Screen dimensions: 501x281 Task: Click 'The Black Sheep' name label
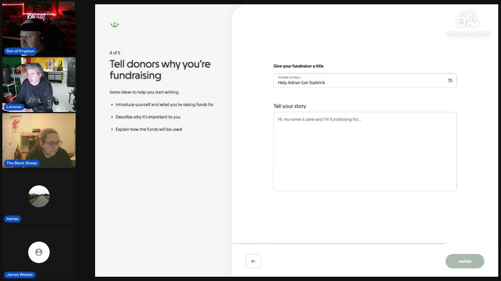(x=22, y=163)
